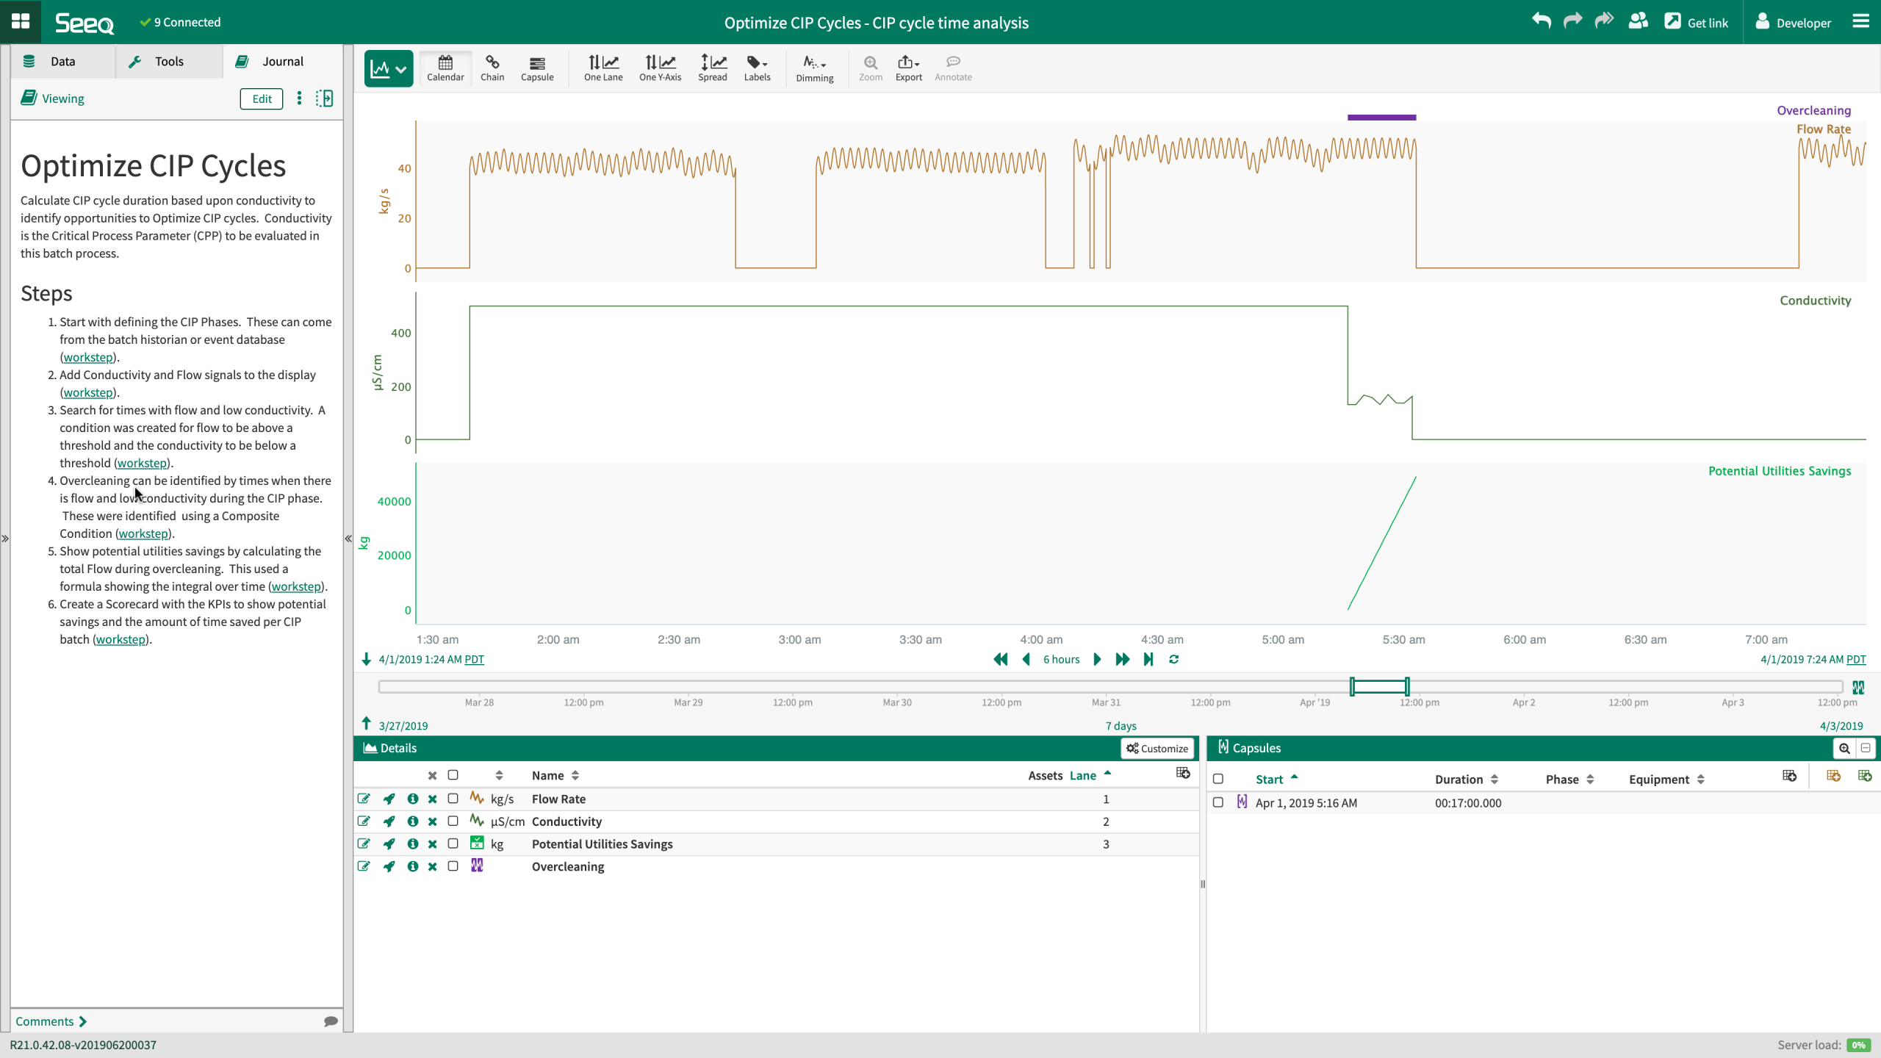This screenshot has height=1058, width=1881.
Task: Click the 6 hours duration value
Action: click(1061, 659)
